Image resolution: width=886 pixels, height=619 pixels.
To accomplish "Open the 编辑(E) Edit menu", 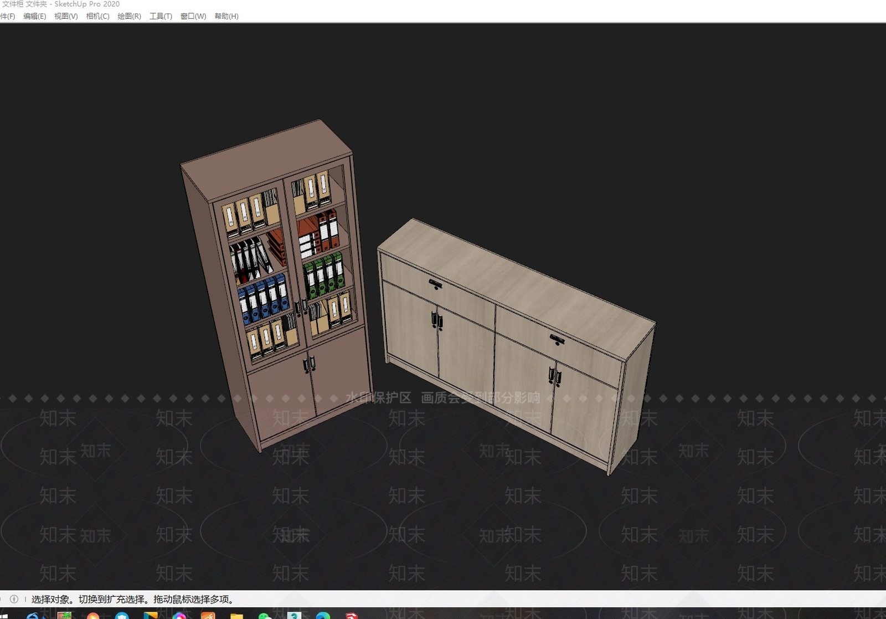I will 34,16.
